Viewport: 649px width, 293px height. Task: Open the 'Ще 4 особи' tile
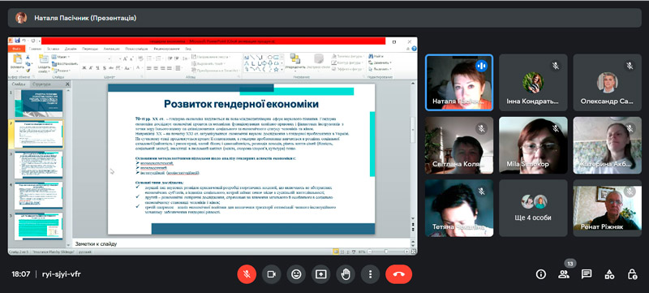coord(533,208)
